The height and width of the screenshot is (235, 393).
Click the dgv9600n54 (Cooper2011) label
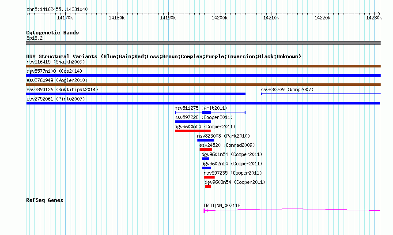tap(205, 127)
